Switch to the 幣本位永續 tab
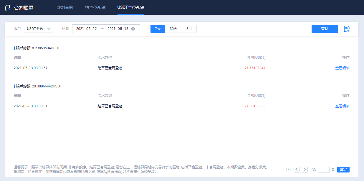Screen dimensions: 364x181 (x=95, y=8)
